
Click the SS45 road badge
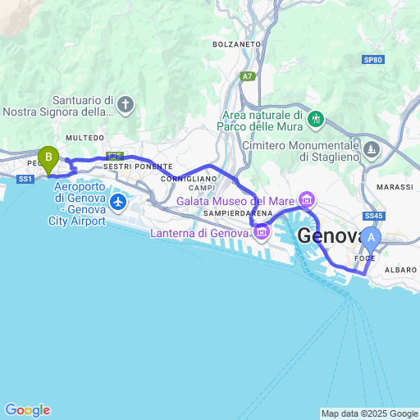click(x=373, y=216)
